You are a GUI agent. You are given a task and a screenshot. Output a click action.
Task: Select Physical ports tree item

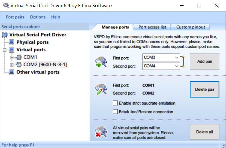point(32,42)
